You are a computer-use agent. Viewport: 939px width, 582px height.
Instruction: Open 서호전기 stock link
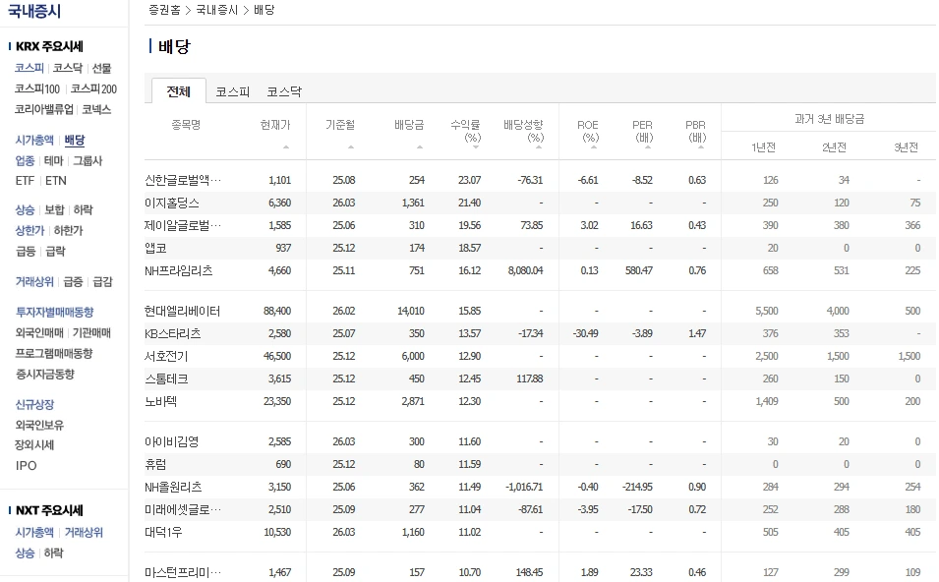[166, 356]
